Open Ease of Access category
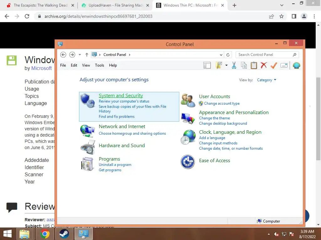Screen dimensions: 321x240 (214, 161)
